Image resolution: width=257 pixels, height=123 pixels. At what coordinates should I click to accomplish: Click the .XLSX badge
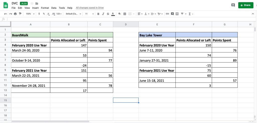[x=24, y=3]
